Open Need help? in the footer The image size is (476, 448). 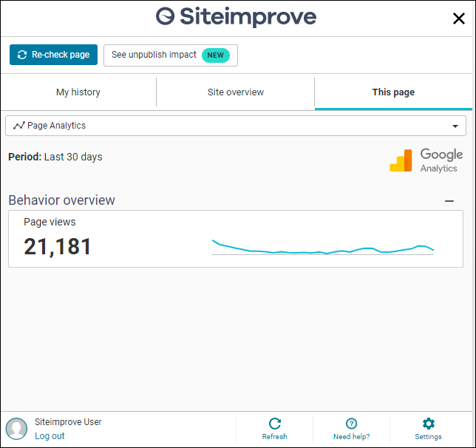coord(352,429)
